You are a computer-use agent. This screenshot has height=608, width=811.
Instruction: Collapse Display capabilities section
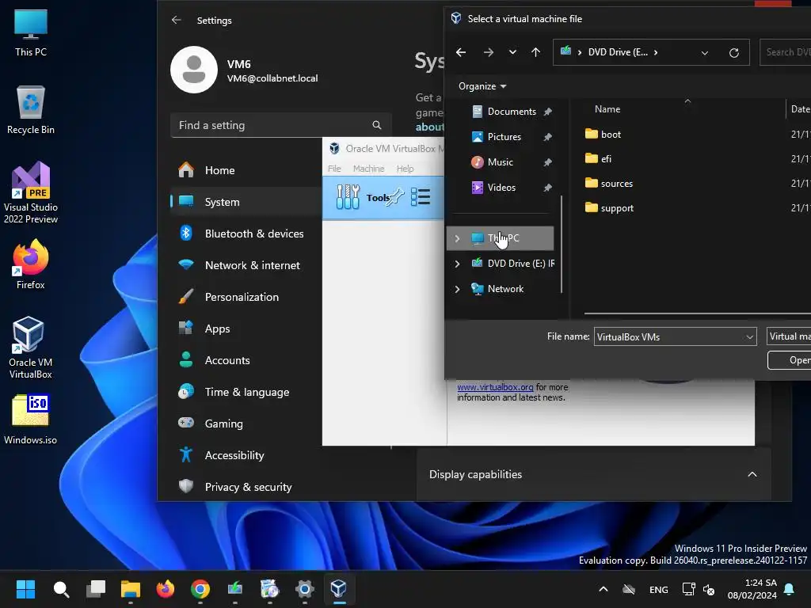click(x=752, y=475)
